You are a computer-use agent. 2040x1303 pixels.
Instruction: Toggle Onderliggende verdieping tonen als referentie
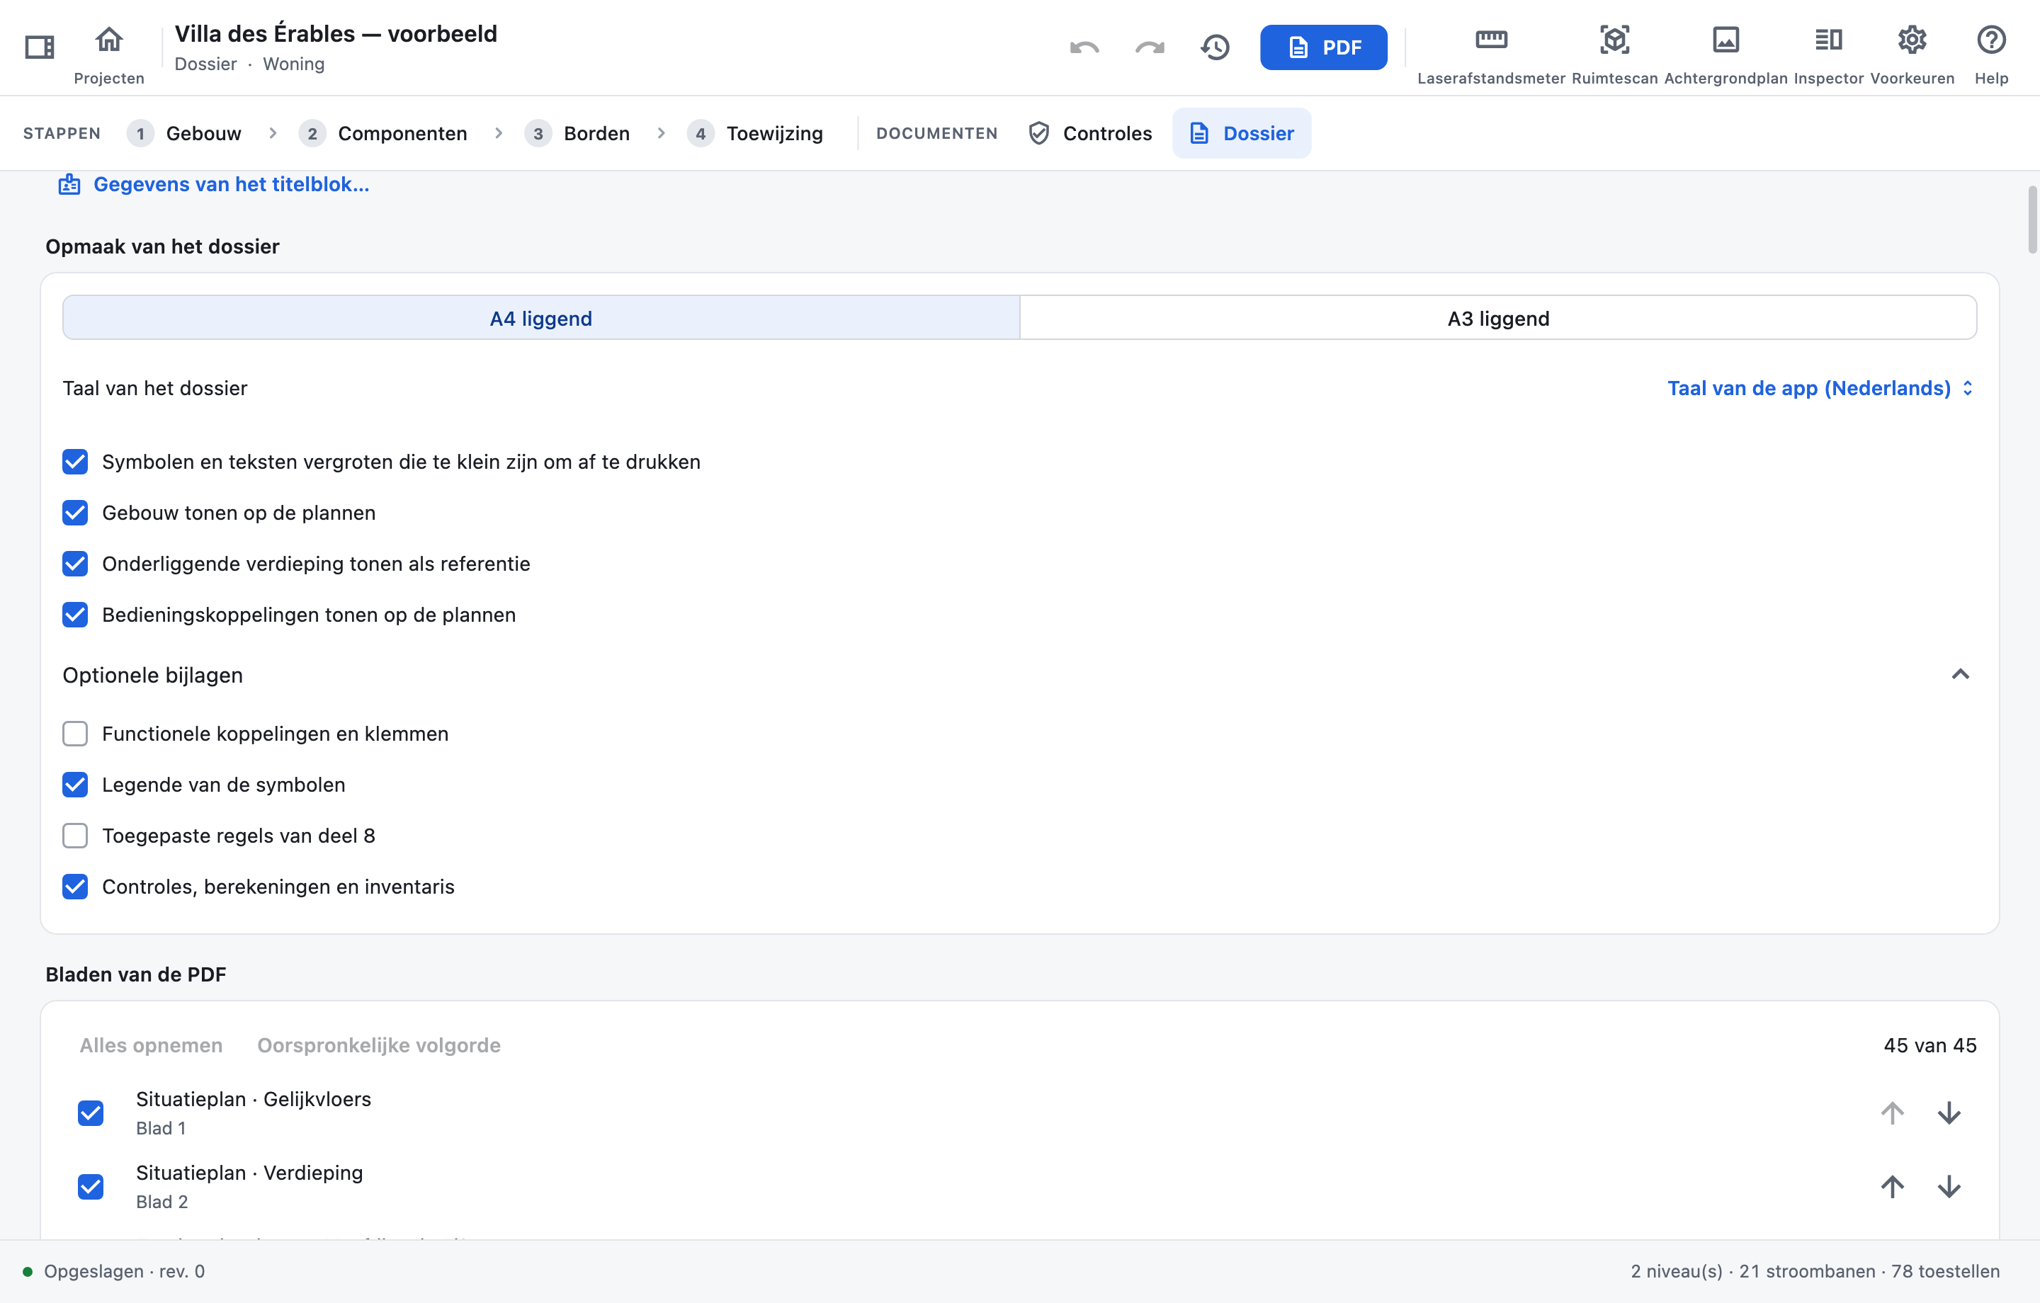[75, 564]
